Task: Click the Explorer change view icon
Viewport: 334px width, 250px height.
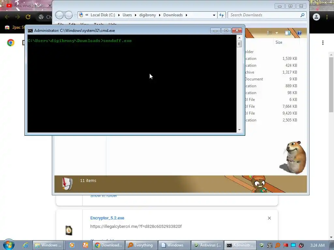Action: [x=270, y=33]
